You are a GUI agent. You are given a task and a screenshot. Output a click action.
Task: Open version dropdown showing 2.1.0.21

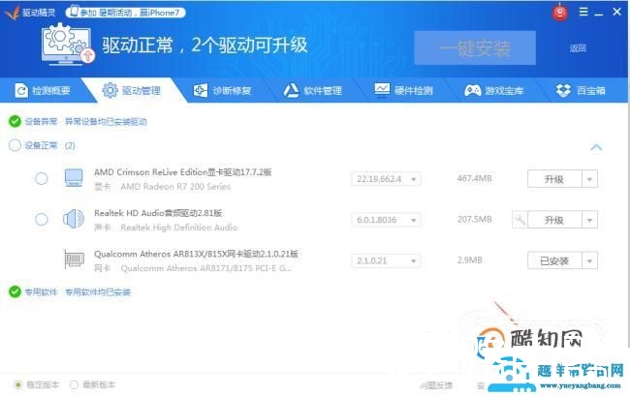pyautogui.click(x=386, y=260)
